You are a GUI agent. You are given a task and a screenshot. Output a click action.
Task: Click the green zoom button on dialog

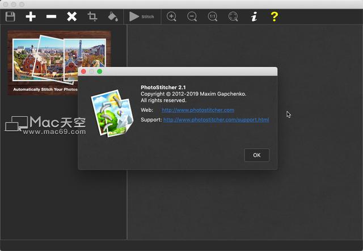click(x=100, y=72)
